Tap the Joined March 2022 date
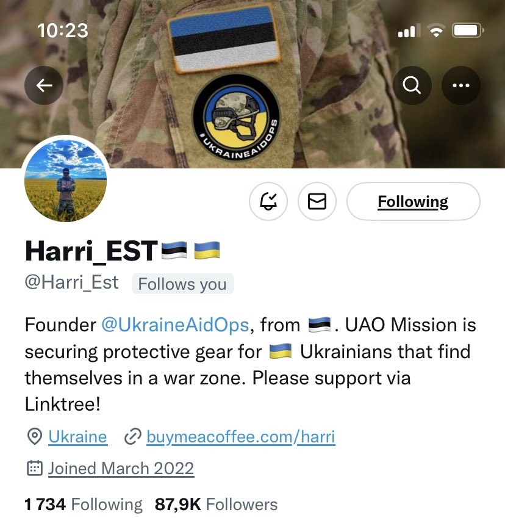 click(x=121, y=468)
